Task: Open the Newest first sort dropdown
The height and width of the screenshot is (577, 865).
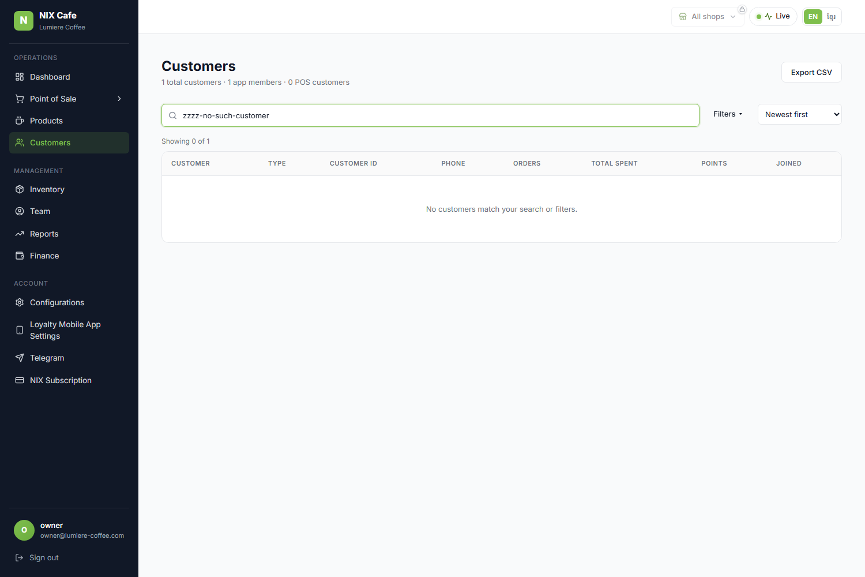Action: click(800, 114)
